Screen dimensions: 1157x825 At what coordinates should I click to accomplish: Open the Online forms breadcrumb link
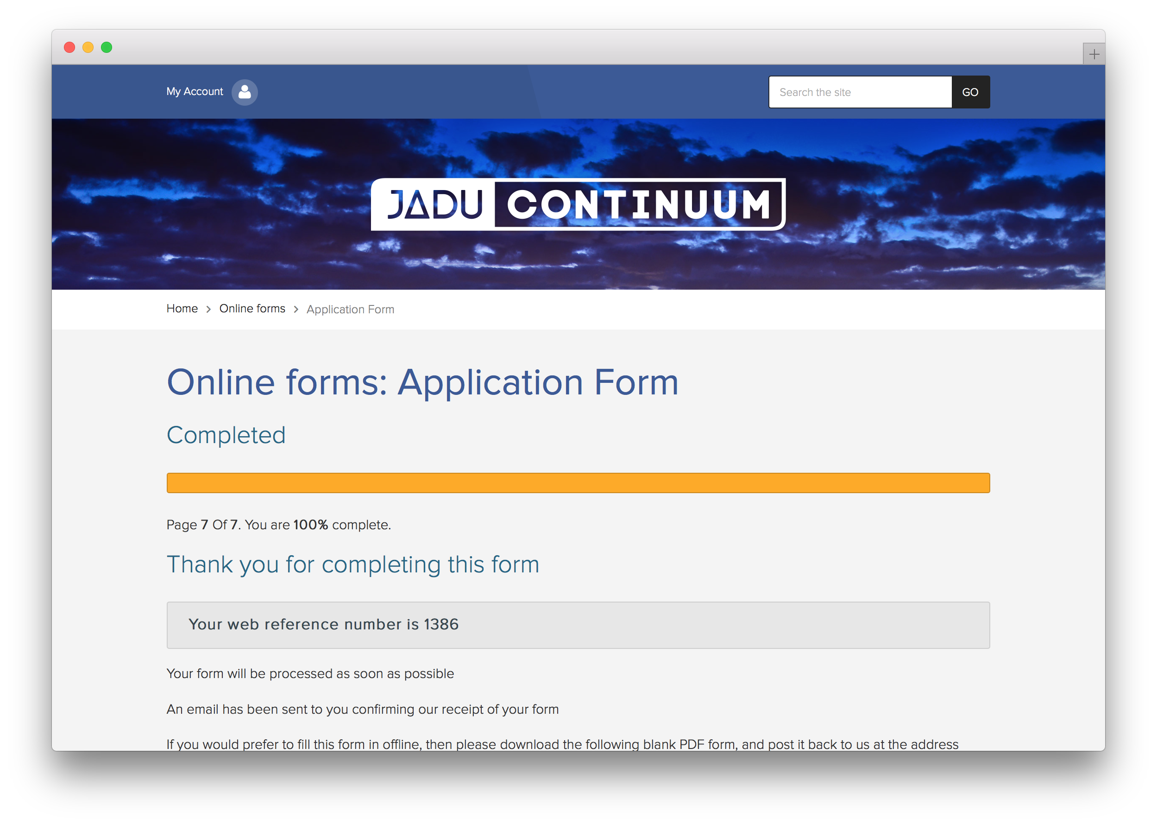252,308
